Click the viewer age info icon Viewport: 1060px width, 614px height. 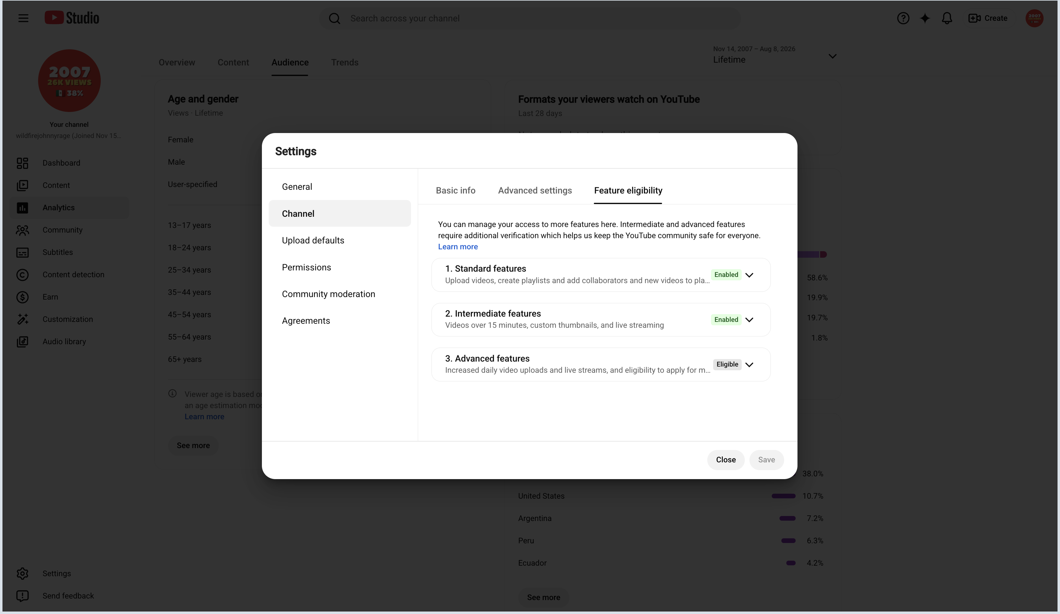tap(172, 394)
